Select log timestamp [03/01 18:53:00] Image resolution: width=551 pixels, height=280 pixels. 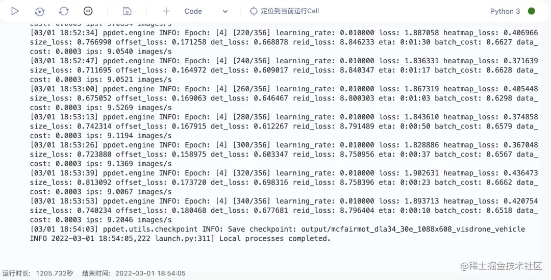tap(65, 89)
